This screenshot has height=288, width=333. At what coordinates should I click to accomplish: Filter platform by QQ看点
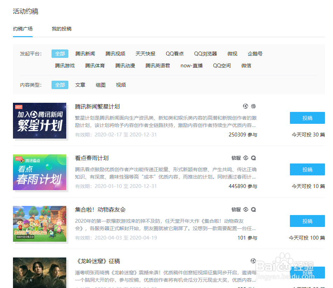coord(175,54)
